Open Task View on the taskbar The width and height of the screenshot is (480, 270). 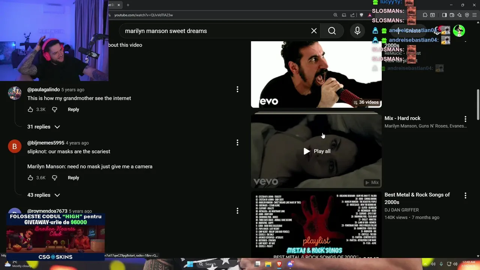pyautogui.click(x=257, y=264)
